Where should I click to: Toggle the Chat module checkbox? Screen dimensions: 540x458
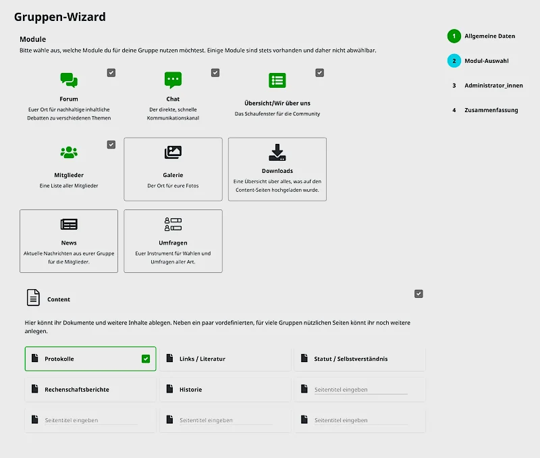point(215,72)
